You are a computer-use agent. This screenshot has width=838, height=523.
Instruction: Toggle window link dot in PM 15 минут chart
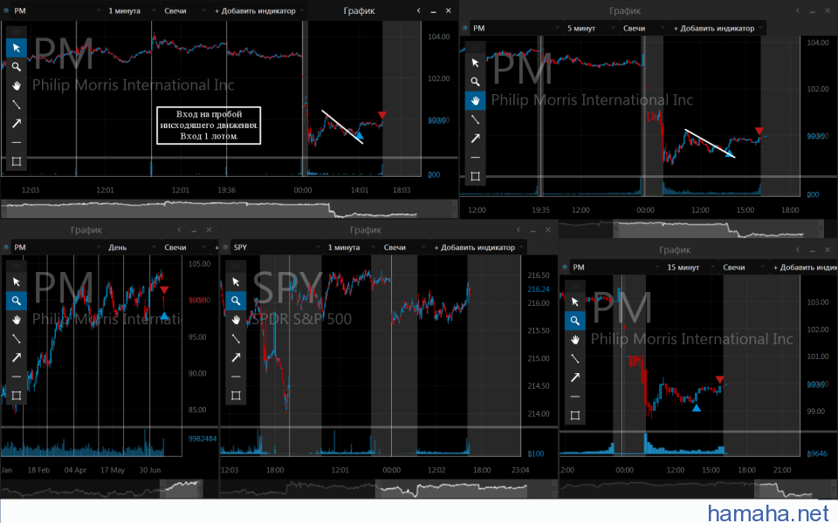565,268
